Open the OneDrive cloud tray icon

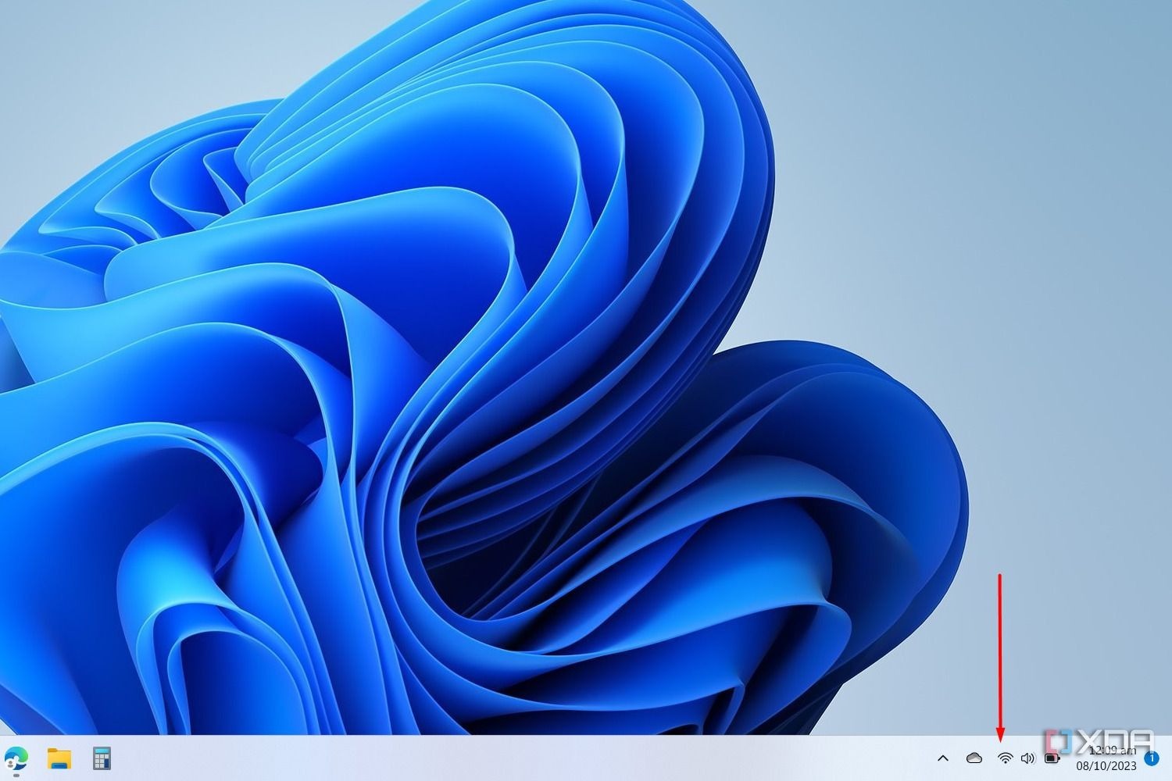(x=974, y=758)
